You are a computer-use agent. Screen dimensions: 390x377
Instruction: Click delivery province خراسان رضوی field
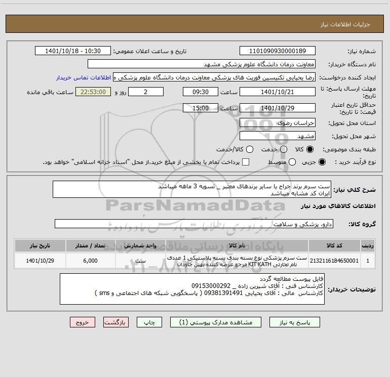tap(278, 122)
